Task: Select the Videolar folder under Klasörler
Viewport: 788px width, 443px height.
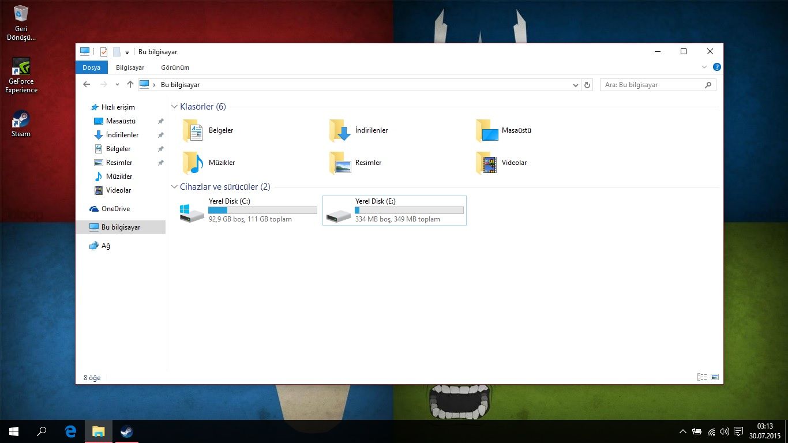Action: point(501,163)
